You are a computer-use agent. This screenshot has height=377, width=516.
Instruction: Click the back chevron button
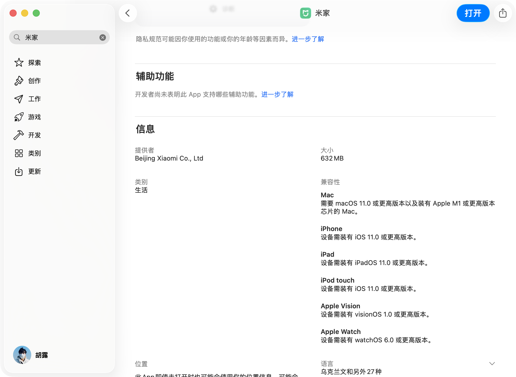(128, 13)
